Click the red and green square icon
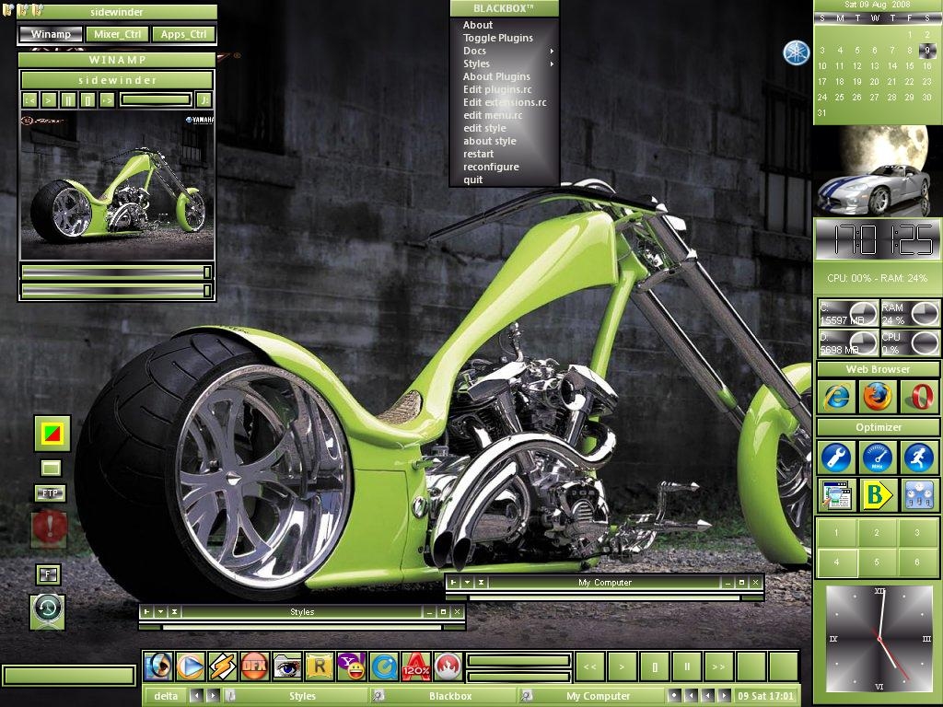943x707 pixels. coord(52,434)
